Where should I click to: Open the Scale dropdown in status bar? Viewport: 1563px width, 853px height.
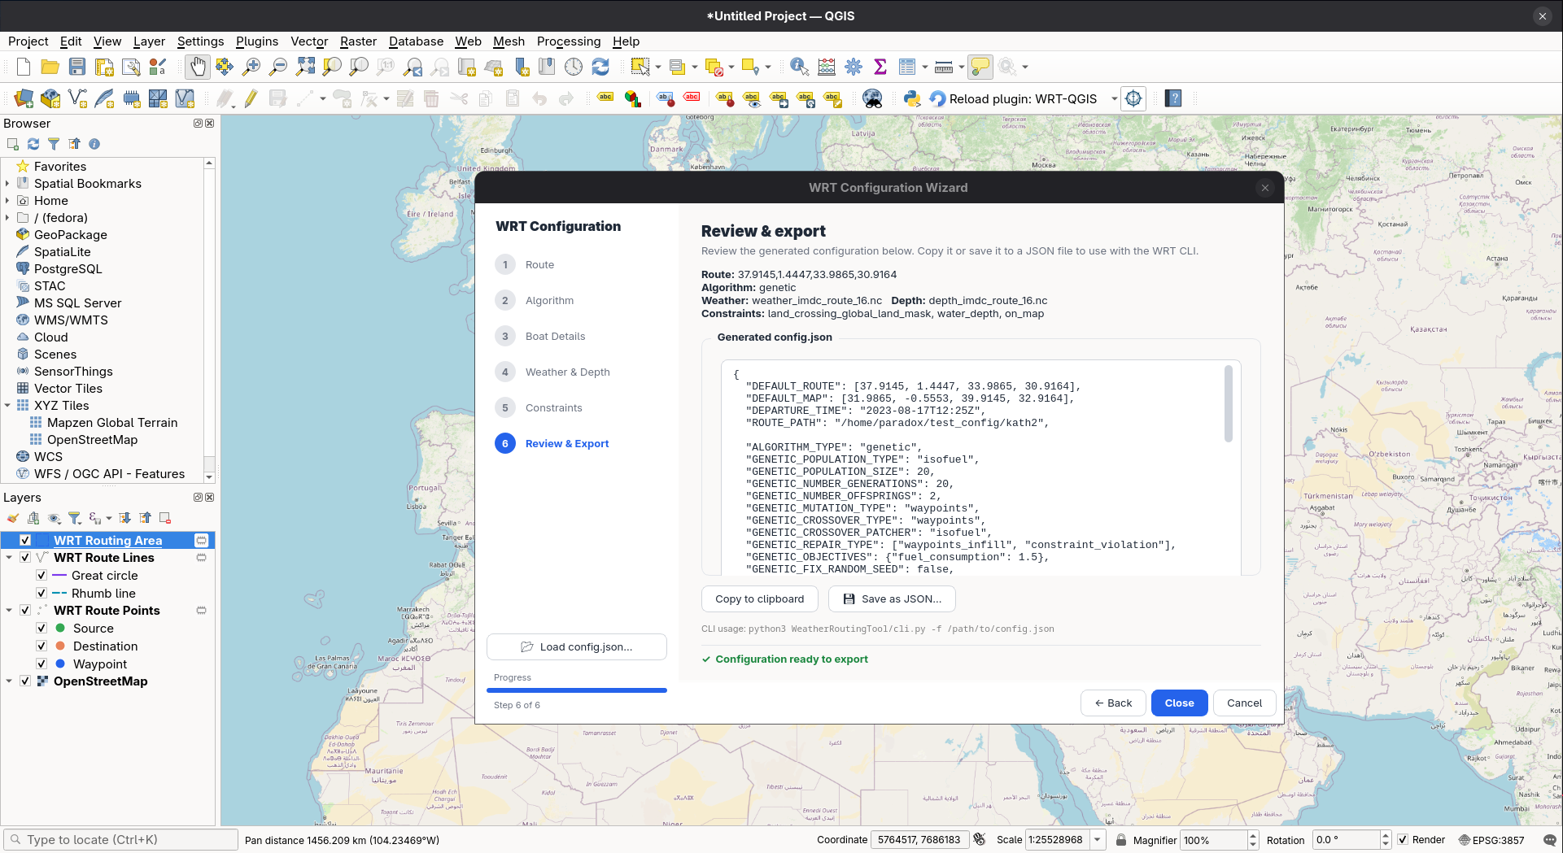(x=1097, y=840)
